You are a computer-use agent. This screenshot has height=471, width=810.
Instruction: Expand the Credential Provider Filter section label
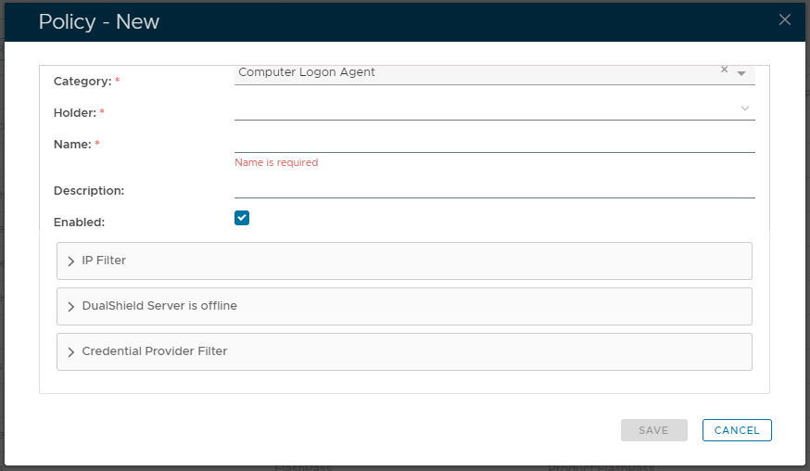tap(155, 351)
